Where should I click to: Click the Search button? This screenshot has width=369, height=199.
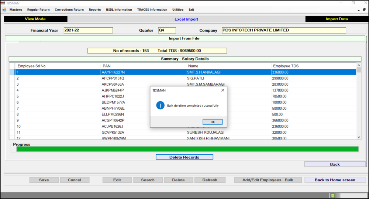tap(148, 180)
